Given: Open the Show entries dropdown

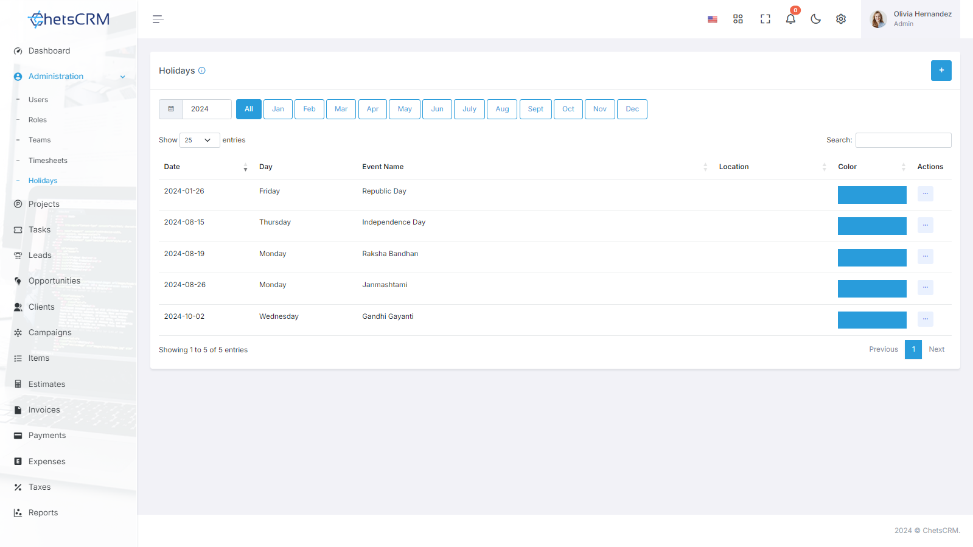Looking at the screenshot, I should [x=200, y=140].
